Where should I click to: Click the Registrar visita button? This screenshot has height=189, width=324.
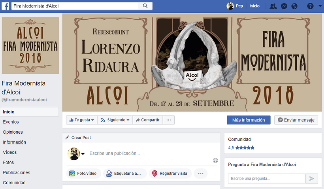point(170,174)
